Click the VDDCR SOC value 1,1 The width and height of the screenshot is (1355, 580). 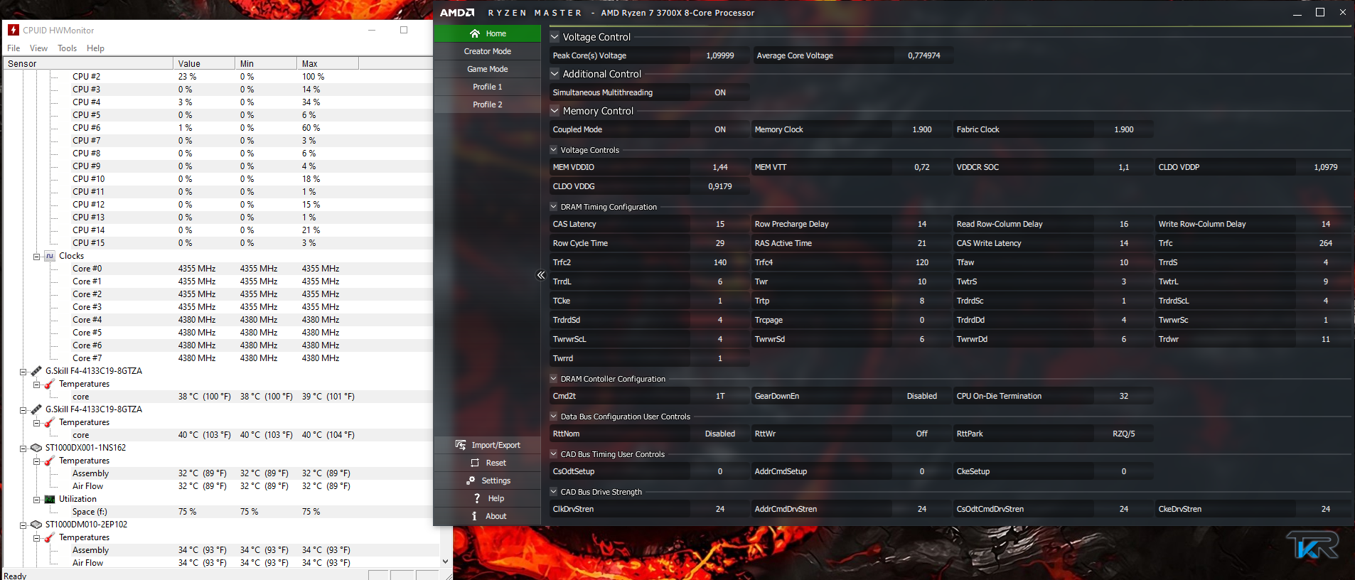1124,167
